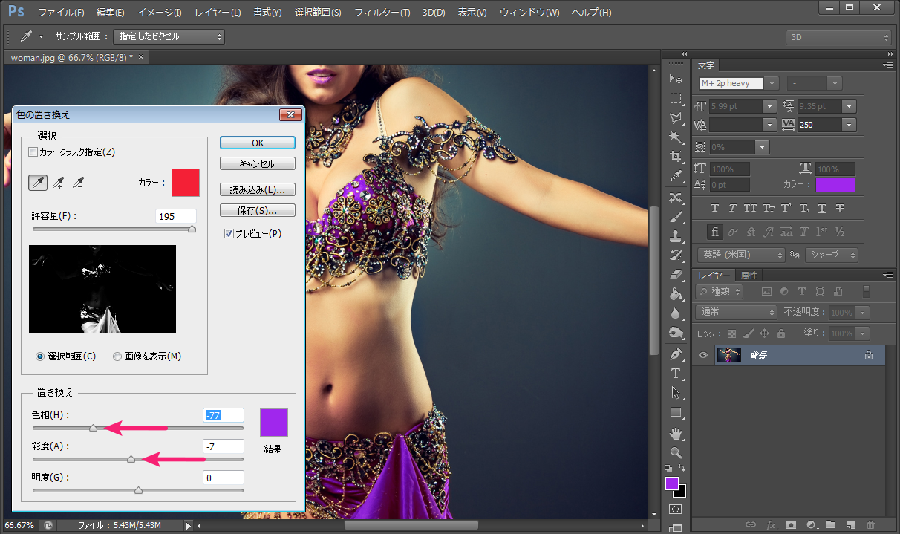Select the Crop tool
This screenshot has height=534, width=900.
[x=676, y=157]
